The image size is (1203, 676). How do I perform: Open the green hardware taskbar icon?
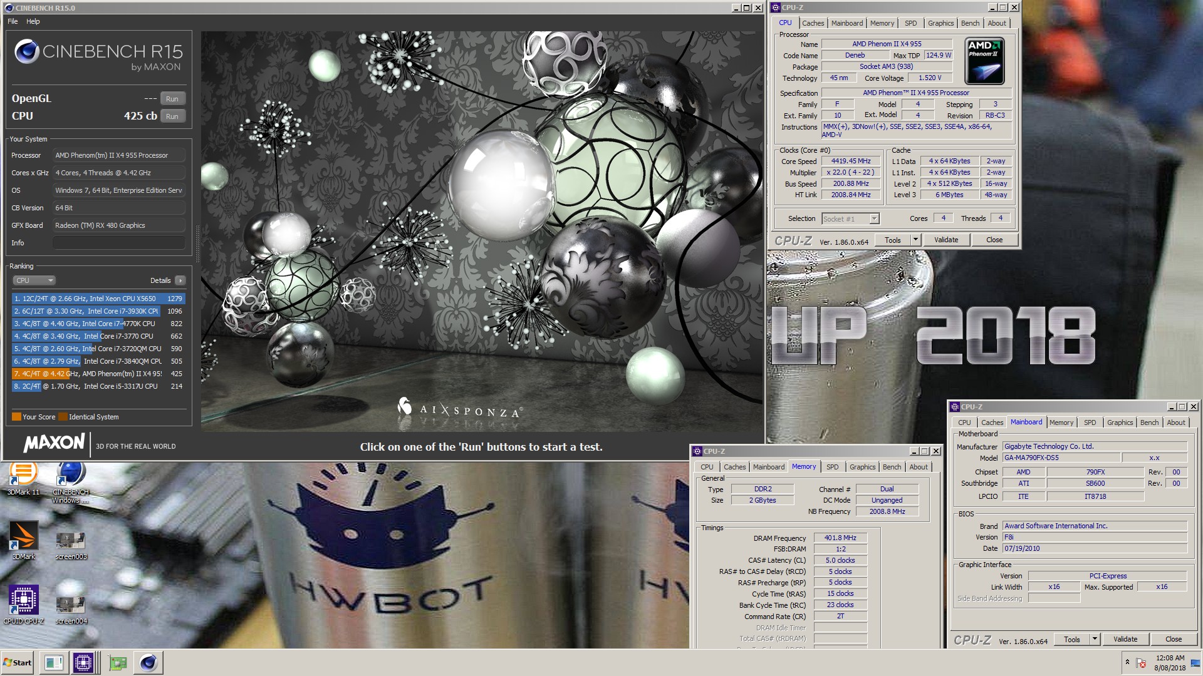point(117,662)
